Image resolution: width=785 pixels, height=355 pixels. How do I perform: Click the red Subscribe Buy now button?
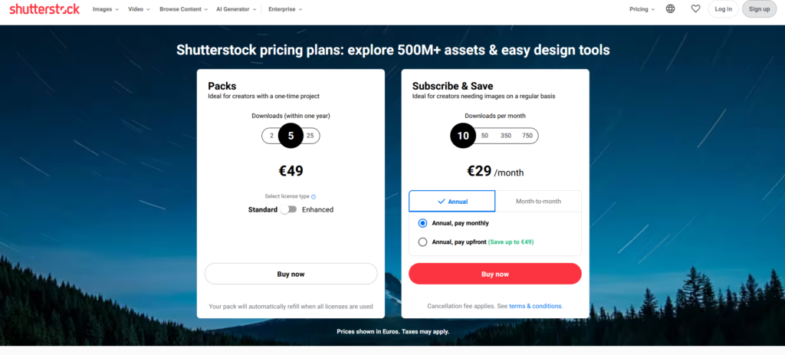494,274
